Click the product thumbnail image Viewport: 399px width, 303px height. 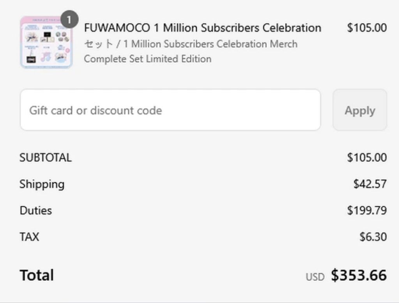click(46, 42)
